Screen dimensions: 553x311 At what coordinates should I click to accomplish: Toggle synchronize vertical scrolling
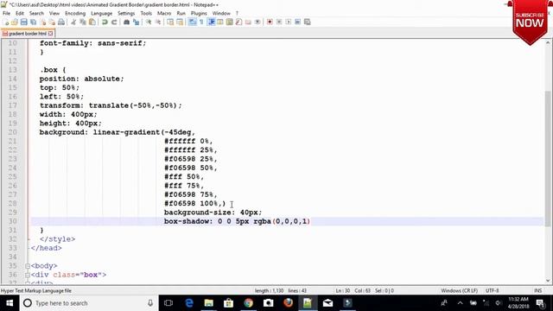coord(170,22)
